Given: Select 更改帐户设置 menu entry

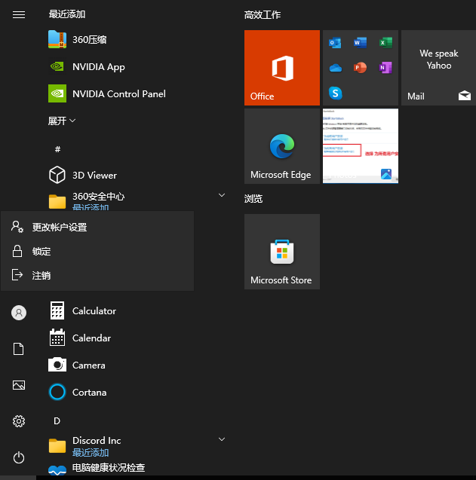Looking at the screenshot, I should point(97,227).
